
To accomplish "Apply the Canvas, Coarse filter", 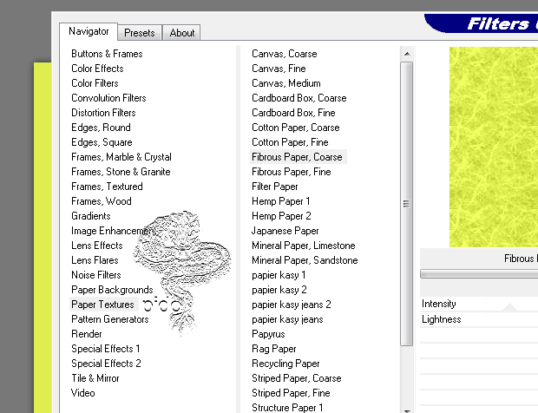I will [285, 54].
